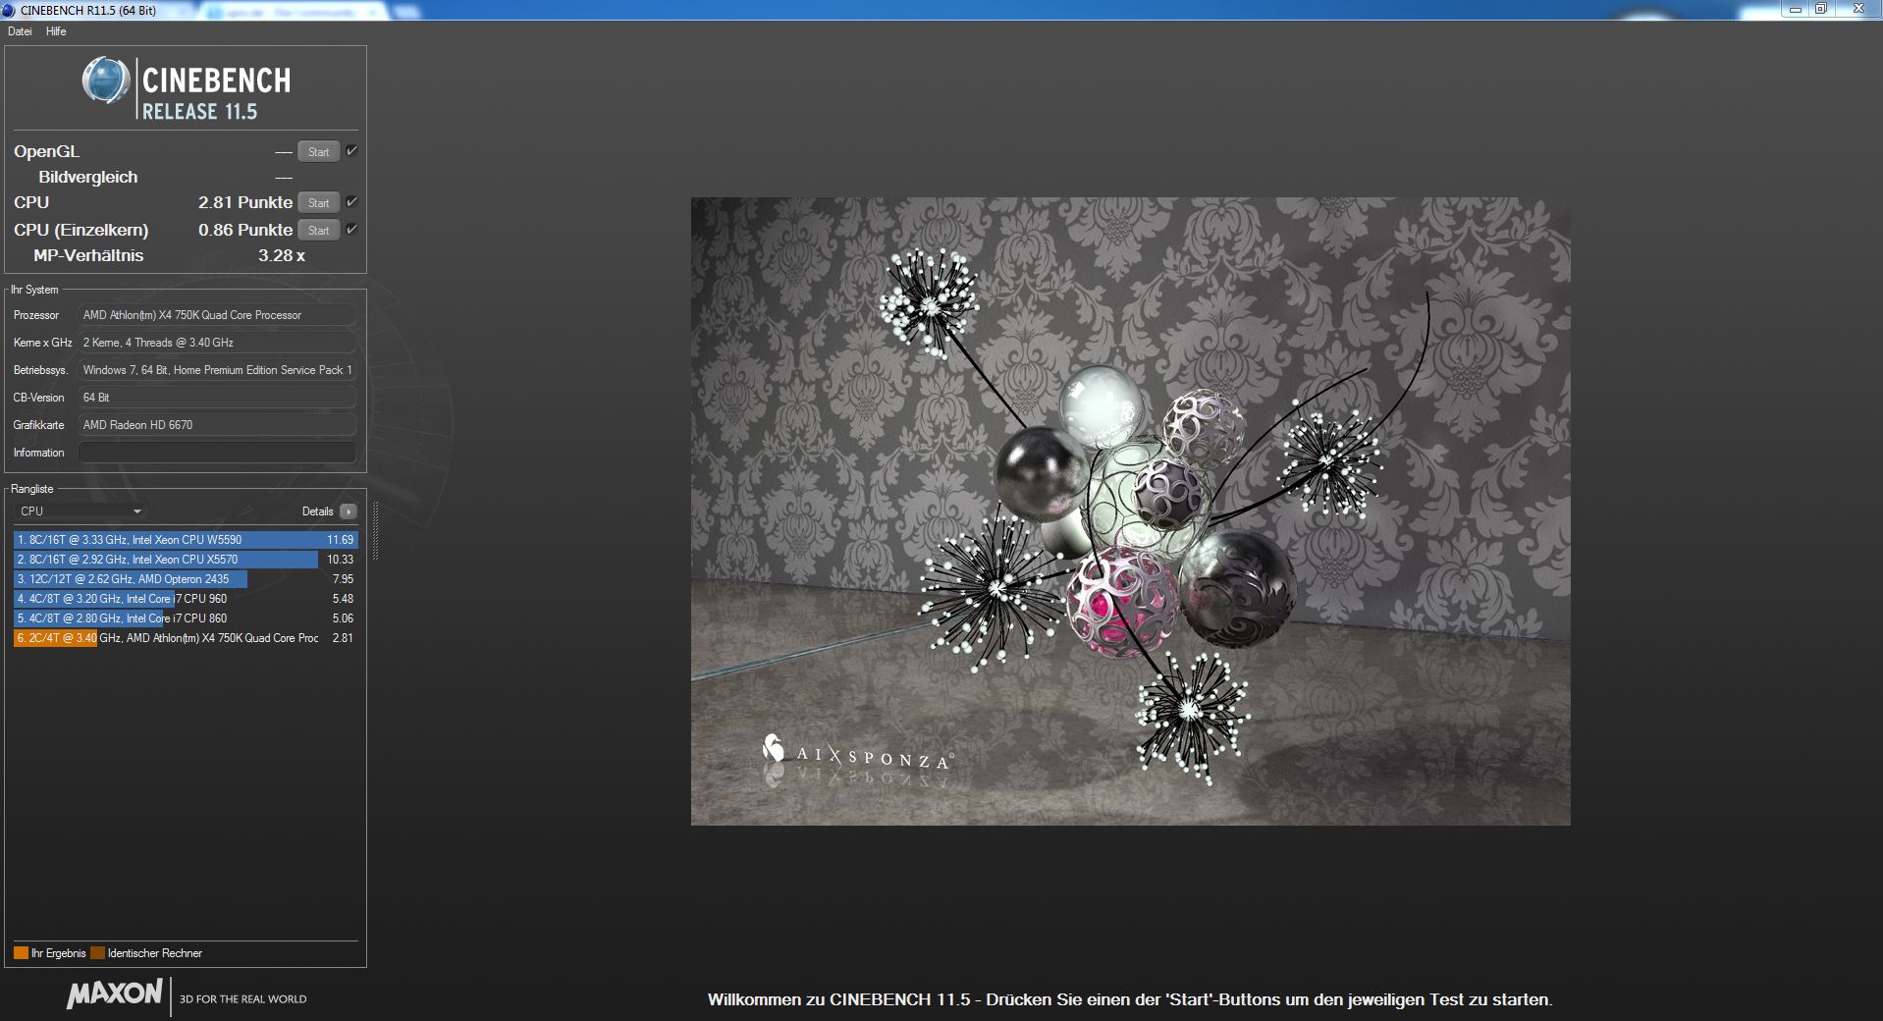Toggle the OpenGL test checkbox
The width and height of the screenshot is (1883, 1021).
tap(351, 151)
